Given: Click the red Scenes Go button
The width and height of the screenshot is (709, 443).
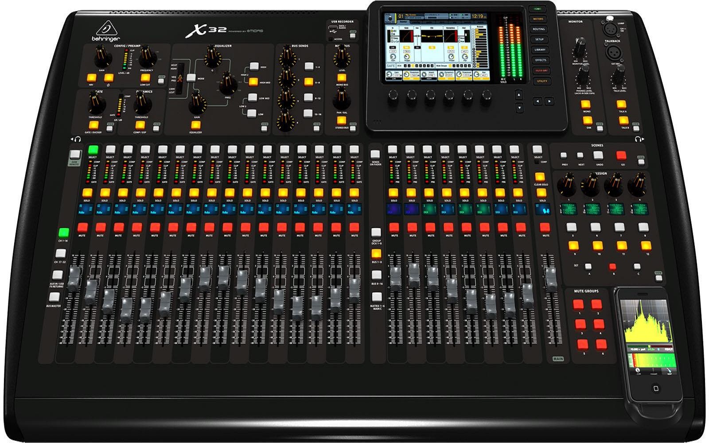Looking at the screenshot, I should coord(621,155).
